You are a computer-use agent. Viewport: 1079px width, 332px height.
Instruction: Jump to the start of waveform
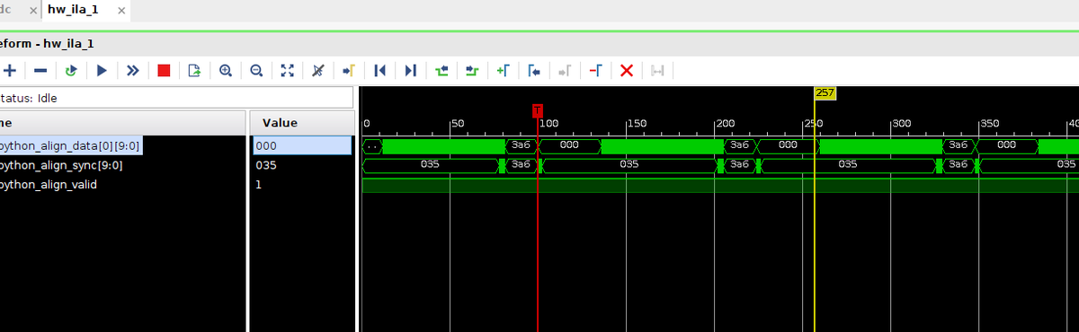[x=379, y=70]
